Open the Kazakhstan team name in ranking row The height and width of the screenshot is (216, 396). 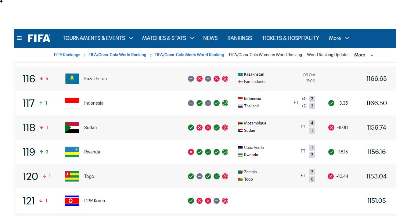click(95, 79)
